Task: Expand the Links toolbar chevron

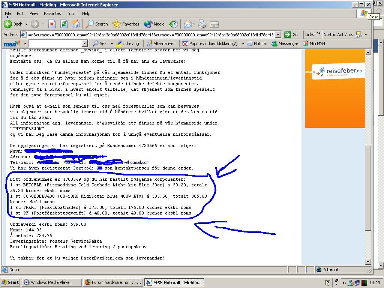Action: 319,33
